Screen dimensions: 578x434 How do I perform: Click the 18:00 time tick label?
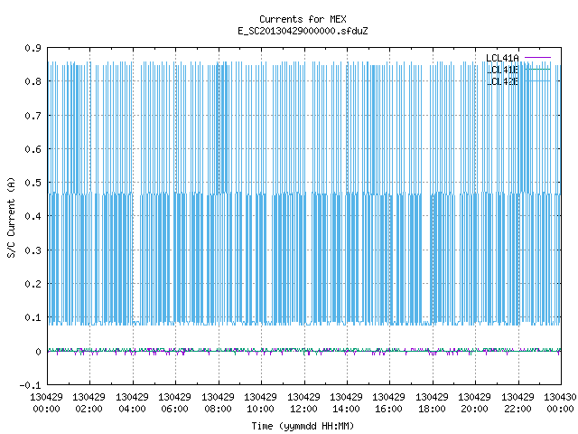point(432,409)
